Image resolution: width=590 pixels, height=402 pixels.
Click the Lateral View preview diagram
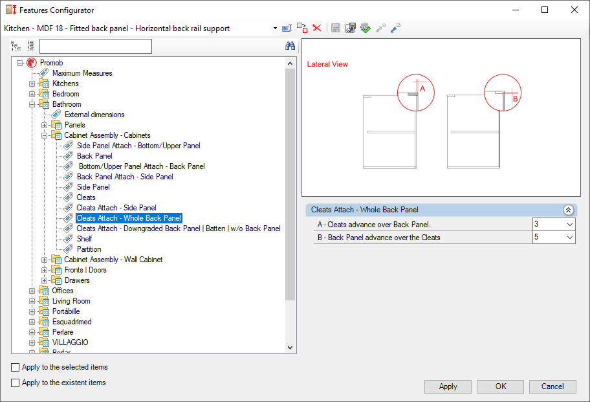tap(441, 117)
